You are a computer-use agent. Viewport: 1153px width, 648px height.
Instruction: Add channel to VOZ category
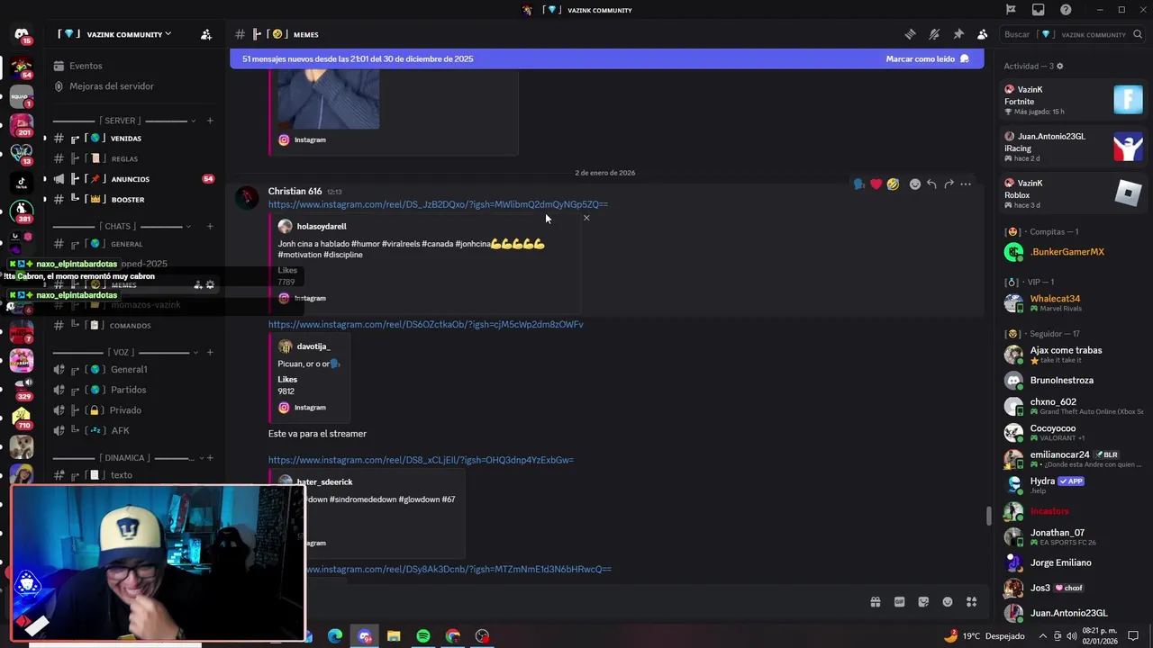(210, 352)
